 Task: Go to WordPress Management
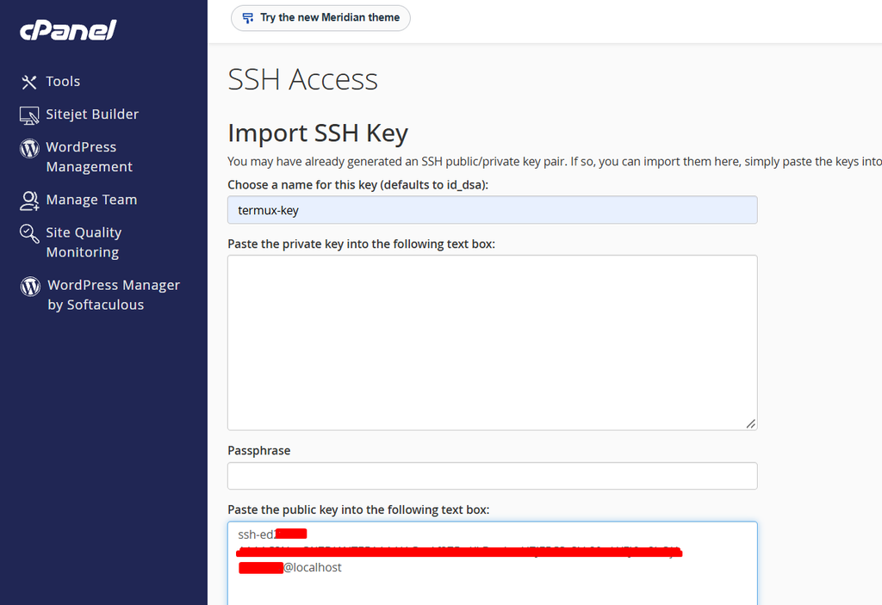click(90, 157)
